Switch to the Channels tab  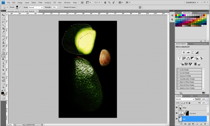(187, 96)
